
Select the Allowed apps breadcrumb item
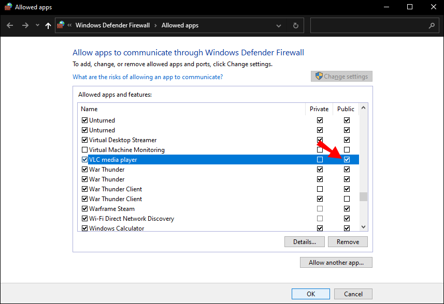(180, 25)
